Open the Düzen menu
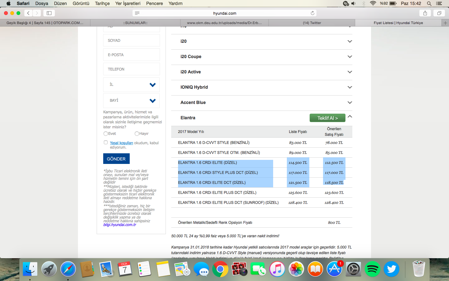Viewport: 449px width, 281px height. click(60, 3)
